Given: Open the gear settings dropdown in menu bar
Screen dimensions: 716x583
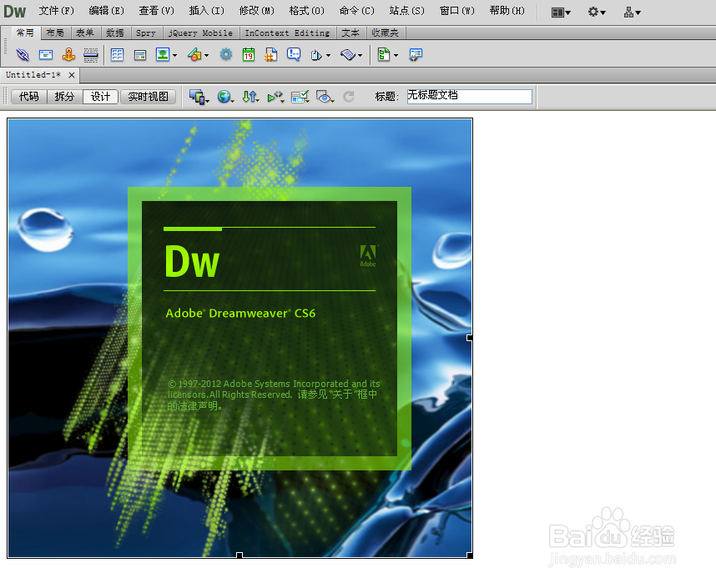Looking at the screenshot, I should pyautogui.click(x=597, y=12).
